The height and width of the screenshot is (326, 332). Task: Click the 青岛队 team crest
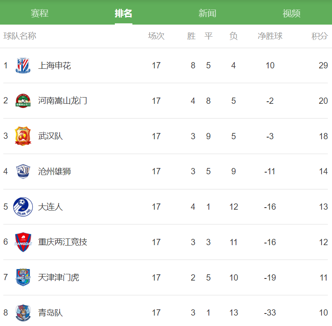pos(23,313)
